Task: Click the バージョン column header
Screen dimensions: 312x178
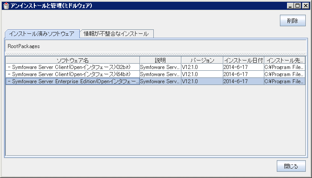Action: [202, 60]
